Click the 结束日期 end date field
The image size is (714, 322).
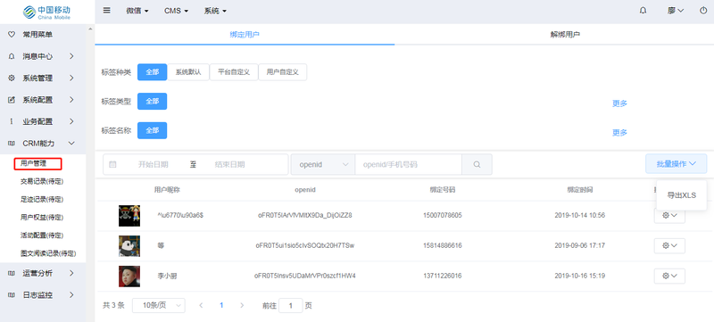(230, 165)
